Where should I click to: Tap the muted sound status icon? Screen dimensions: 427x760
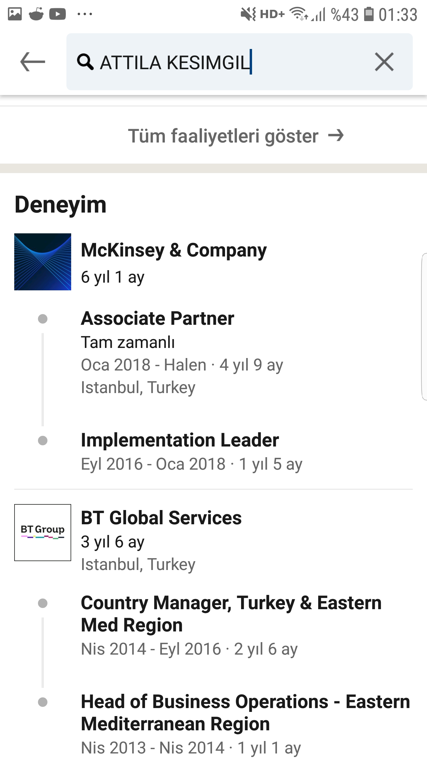pos(248,14)
